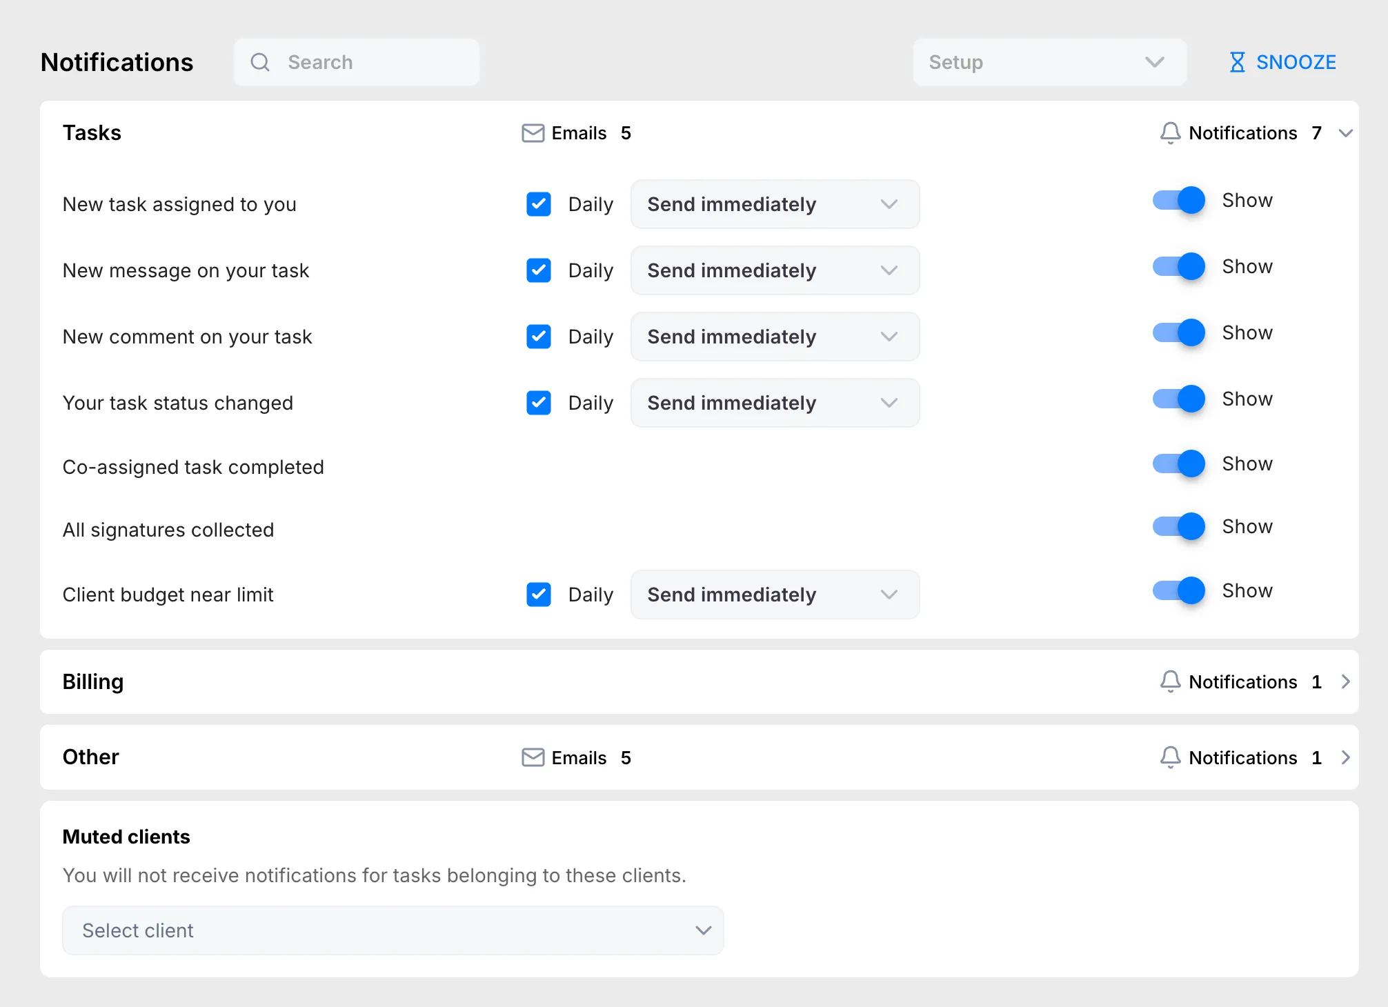
Task: Click the Notifications page title
Action: click(117, 62)
